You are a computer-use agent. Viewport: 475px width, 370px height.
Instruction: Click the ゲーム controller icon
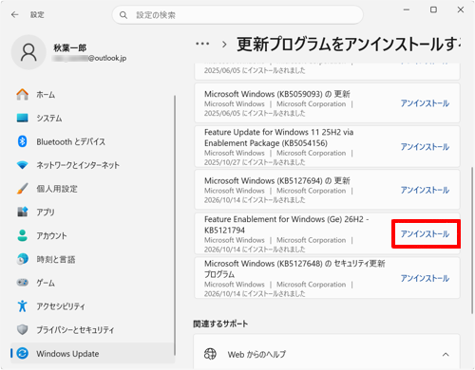pyautogui.click(x=22, y=282)
